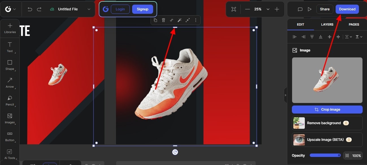Click the Crop image button
Image resolution: width=367 pixels, height=165 pixels.
pos(327,109)
